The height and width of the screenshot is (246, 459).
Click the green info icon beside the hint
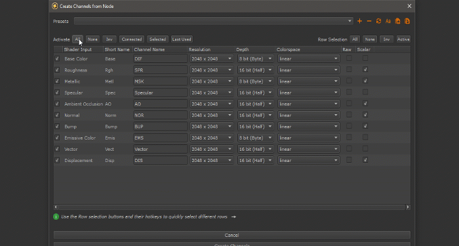tap(56, 216)
